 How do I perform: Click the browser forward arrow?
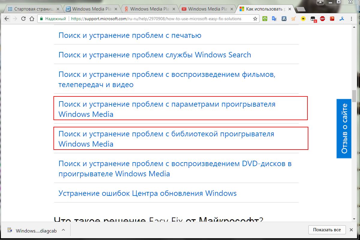[15, 19]
